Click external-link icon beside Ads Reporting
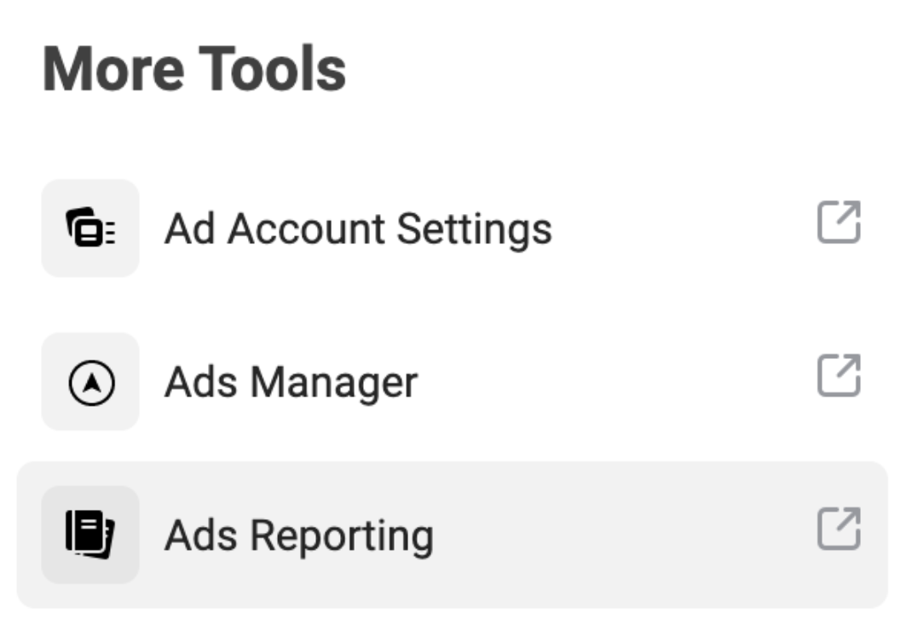Image resolution: width=900 pixels, height=619 pixels. pos(839,529)
